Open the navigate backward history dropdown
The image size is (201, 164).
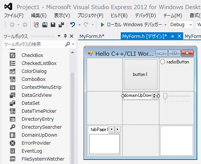19,25
